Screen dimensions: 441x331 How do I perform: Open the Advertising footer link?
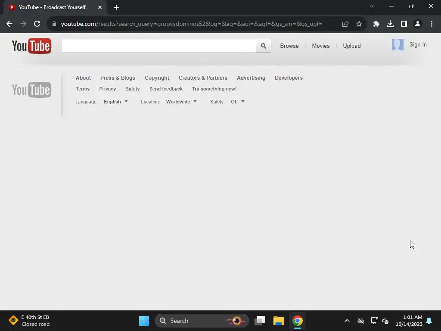pyautogui.click(x=251, y=78)
